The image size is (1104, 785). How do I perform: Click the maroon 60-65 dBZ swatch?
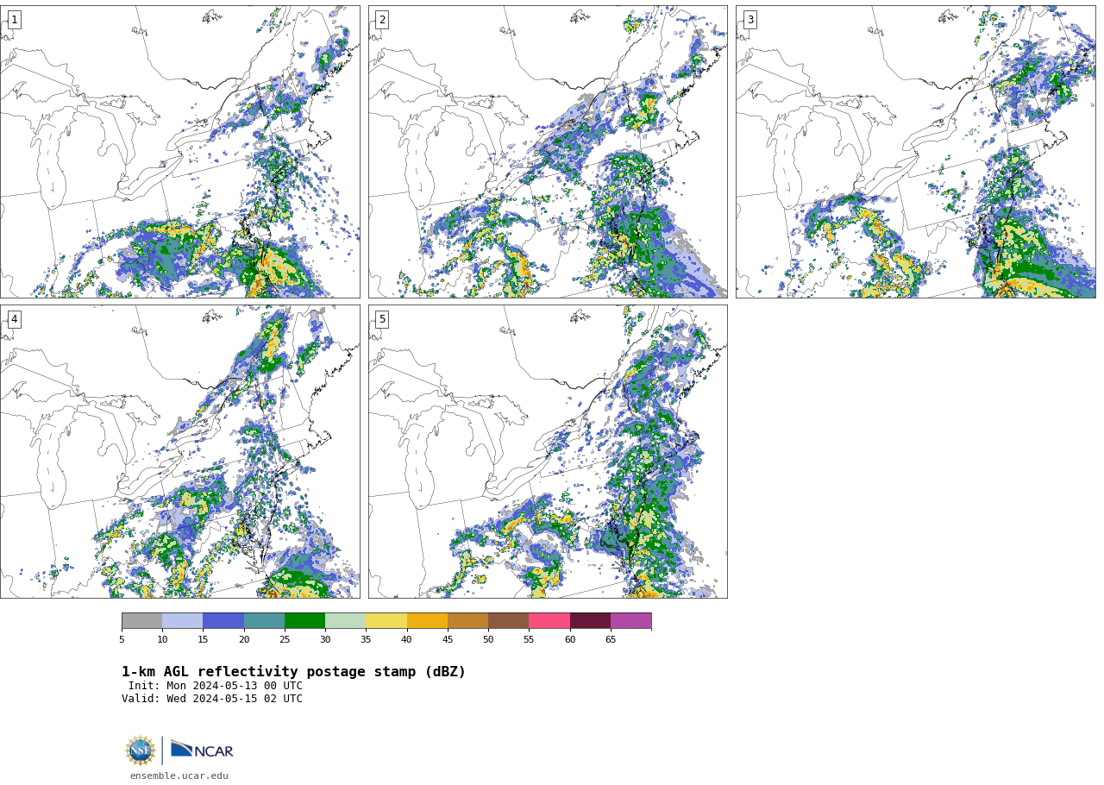tap(590, 621)
